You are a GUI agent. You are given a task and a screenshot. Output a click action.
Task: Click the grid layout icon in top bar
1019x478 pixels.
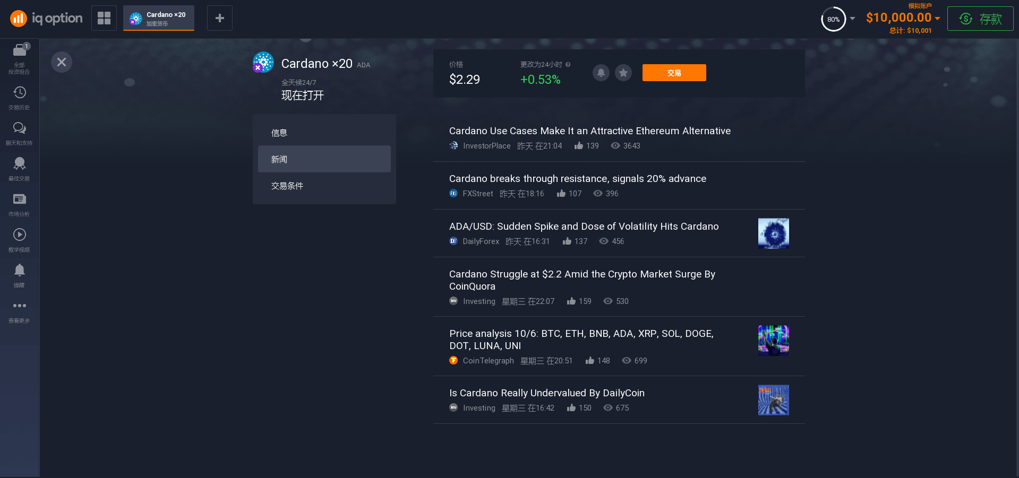[104, 18]
